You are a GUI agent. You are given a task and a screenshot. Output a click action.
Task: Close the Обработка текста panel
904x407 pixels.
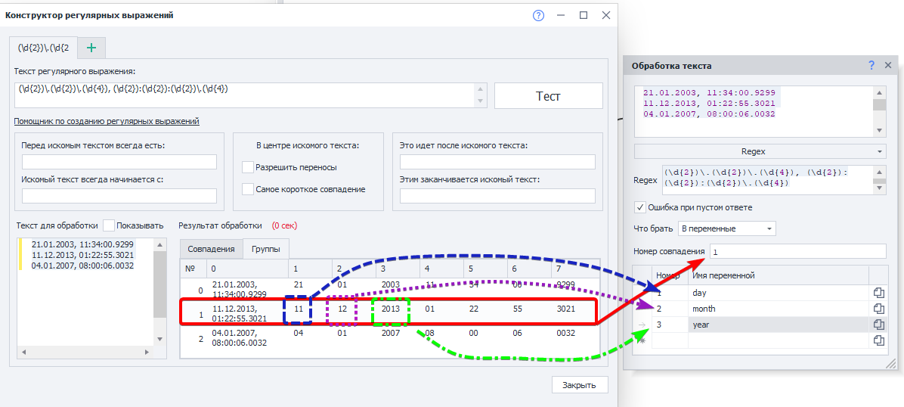pos(888,66)
